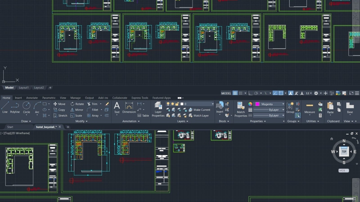This screenshot has height=202, width=360.
Task: Open the Layout1 tab
Action: 24,88
